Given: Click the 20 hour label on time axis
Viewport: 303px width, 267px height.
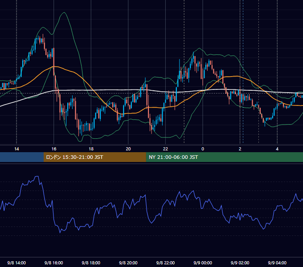Looking at the screenshot, I should point(128,149).
